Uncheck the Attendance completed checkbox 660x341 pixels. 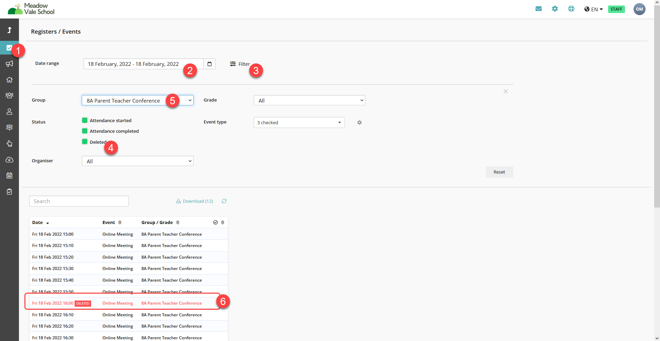point(85,131)
